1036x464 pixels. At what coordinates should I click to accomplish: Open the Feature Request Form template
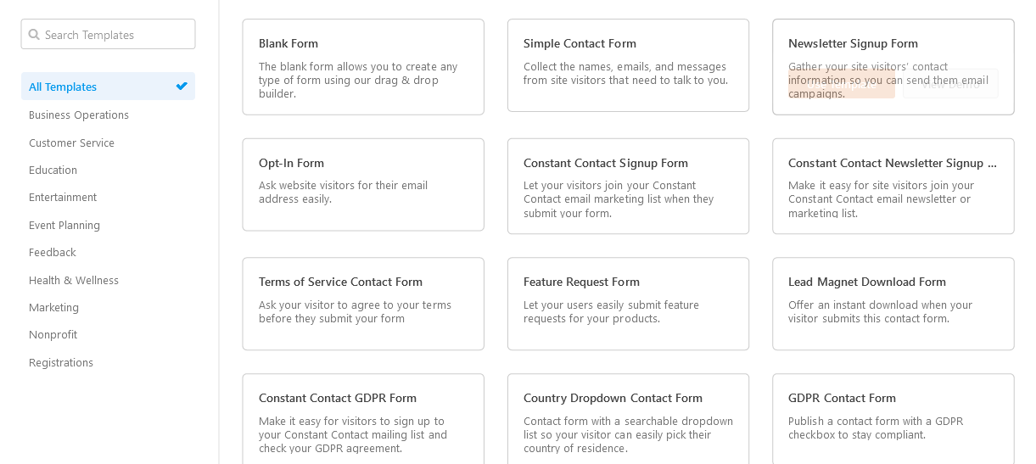pyautogui.click(x=628, y=304)
